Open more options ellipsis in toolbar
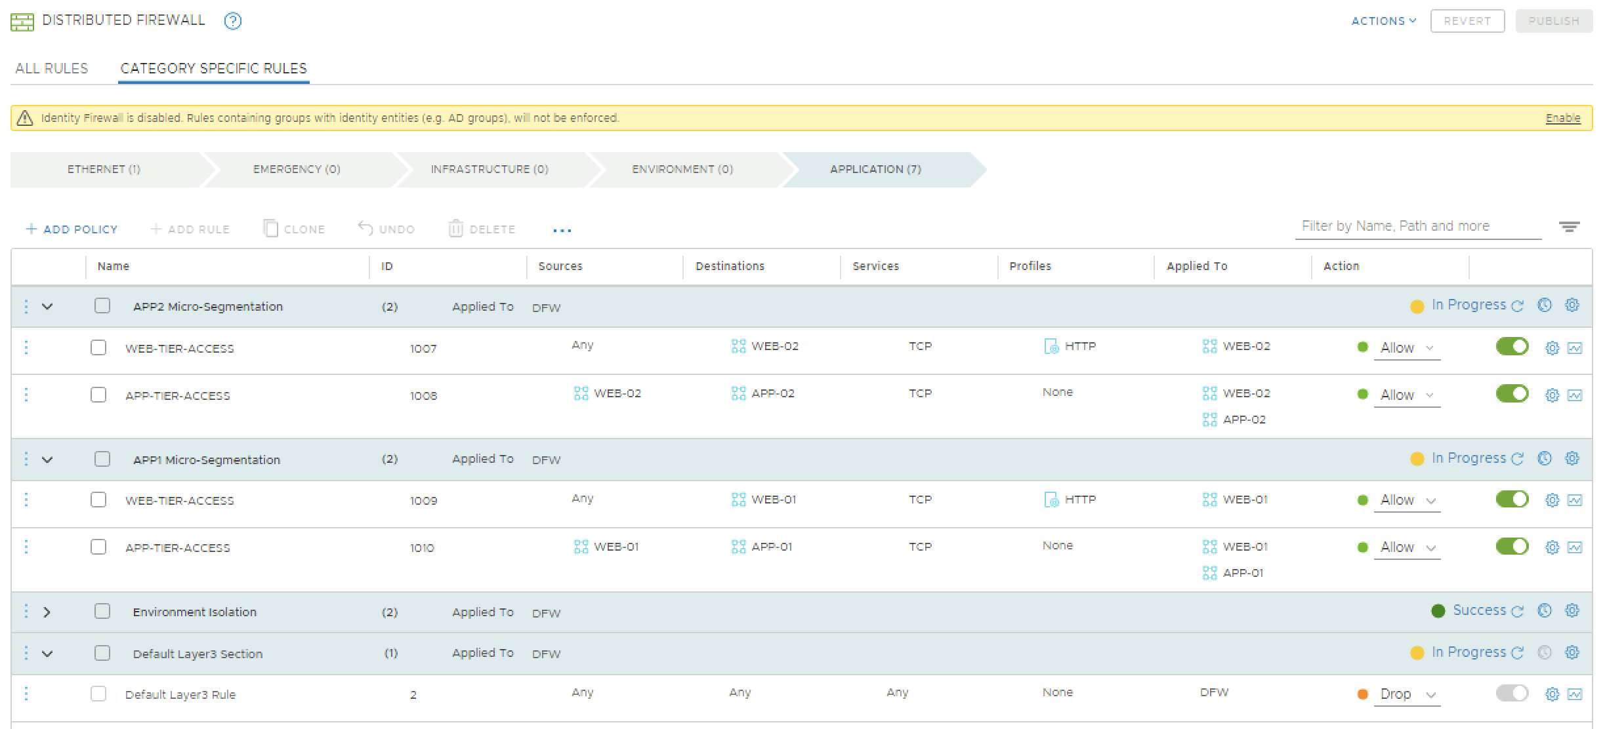1605x729 pixels. pos(562,230)
